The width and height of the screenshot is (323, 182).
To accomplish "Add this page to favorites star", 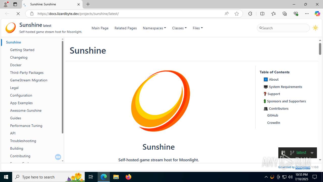I will [237, 14].
